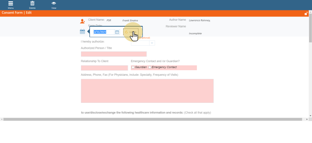The image size is (312, 143).
Task: Expand the I hereby authorize dropdown
Action: 152,43
